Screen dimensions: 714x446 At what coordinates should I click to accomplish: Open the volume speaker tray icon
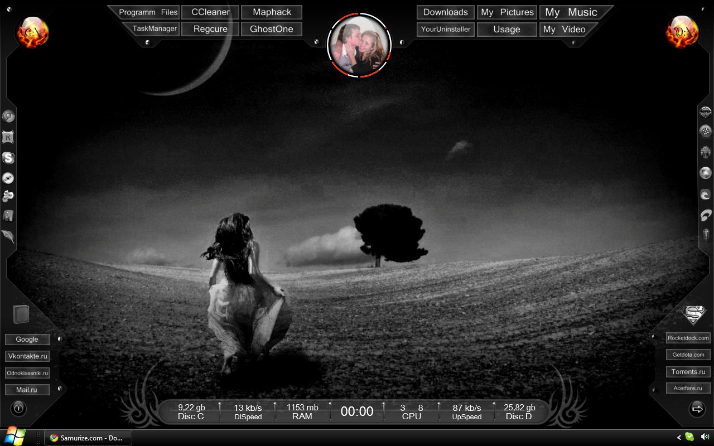pos(705,438)
